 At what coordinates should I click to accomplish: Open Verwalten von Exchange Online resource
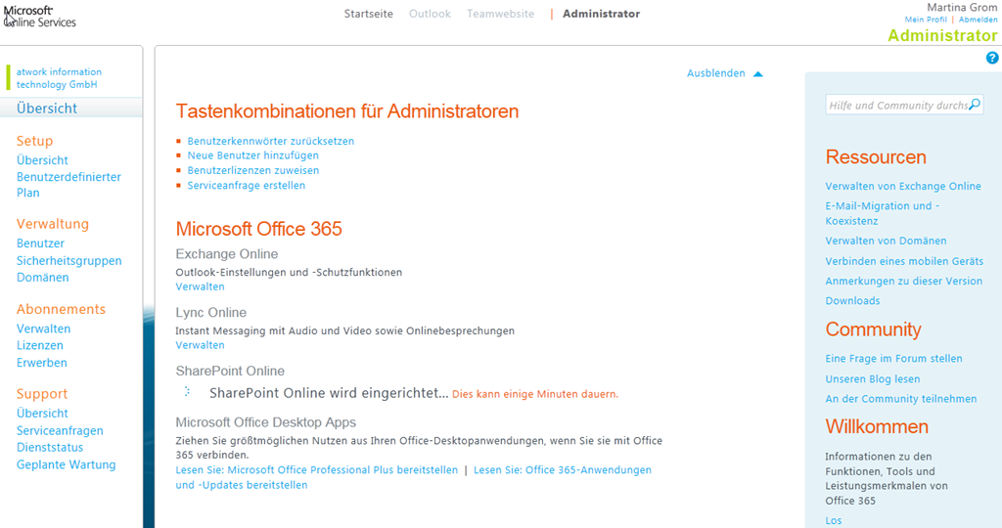(903, 187)
